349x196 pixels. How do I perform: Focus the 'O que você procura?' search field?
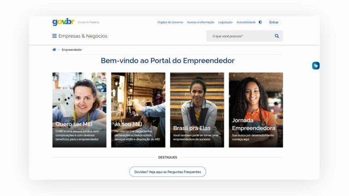240,36
